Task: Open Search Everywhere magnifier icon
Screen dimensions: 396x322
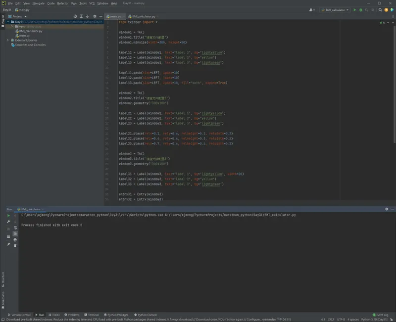Action: (380, 10)
